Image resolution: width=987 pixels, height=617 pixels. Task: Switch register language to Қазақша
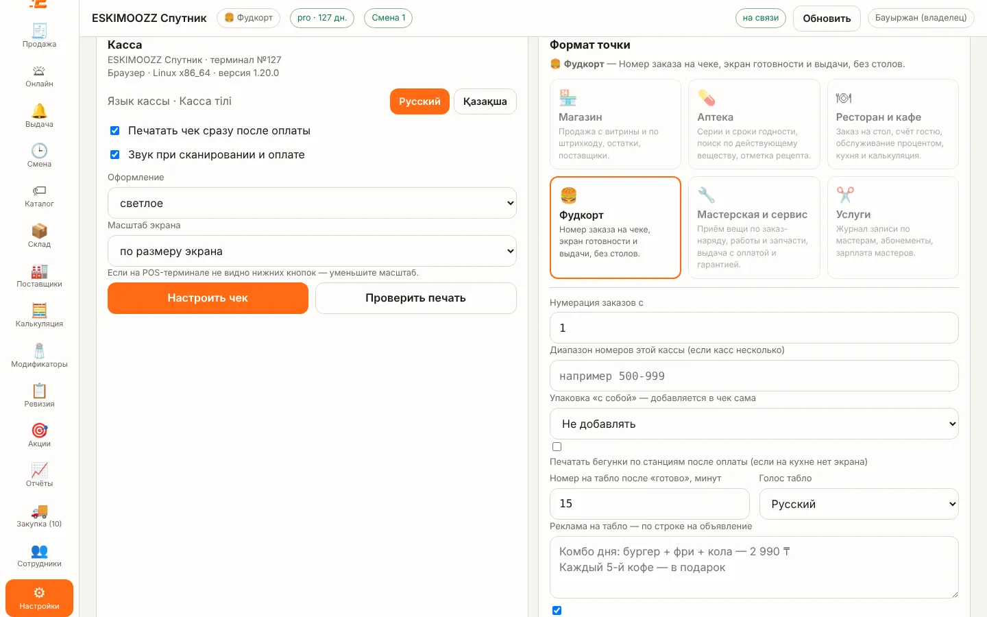click(485, 101)
